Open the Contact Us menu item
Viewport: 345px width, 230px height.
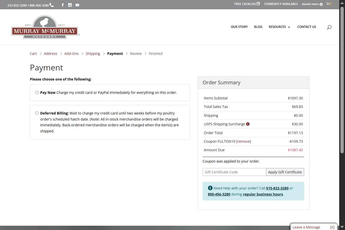[x=306, y=27]
